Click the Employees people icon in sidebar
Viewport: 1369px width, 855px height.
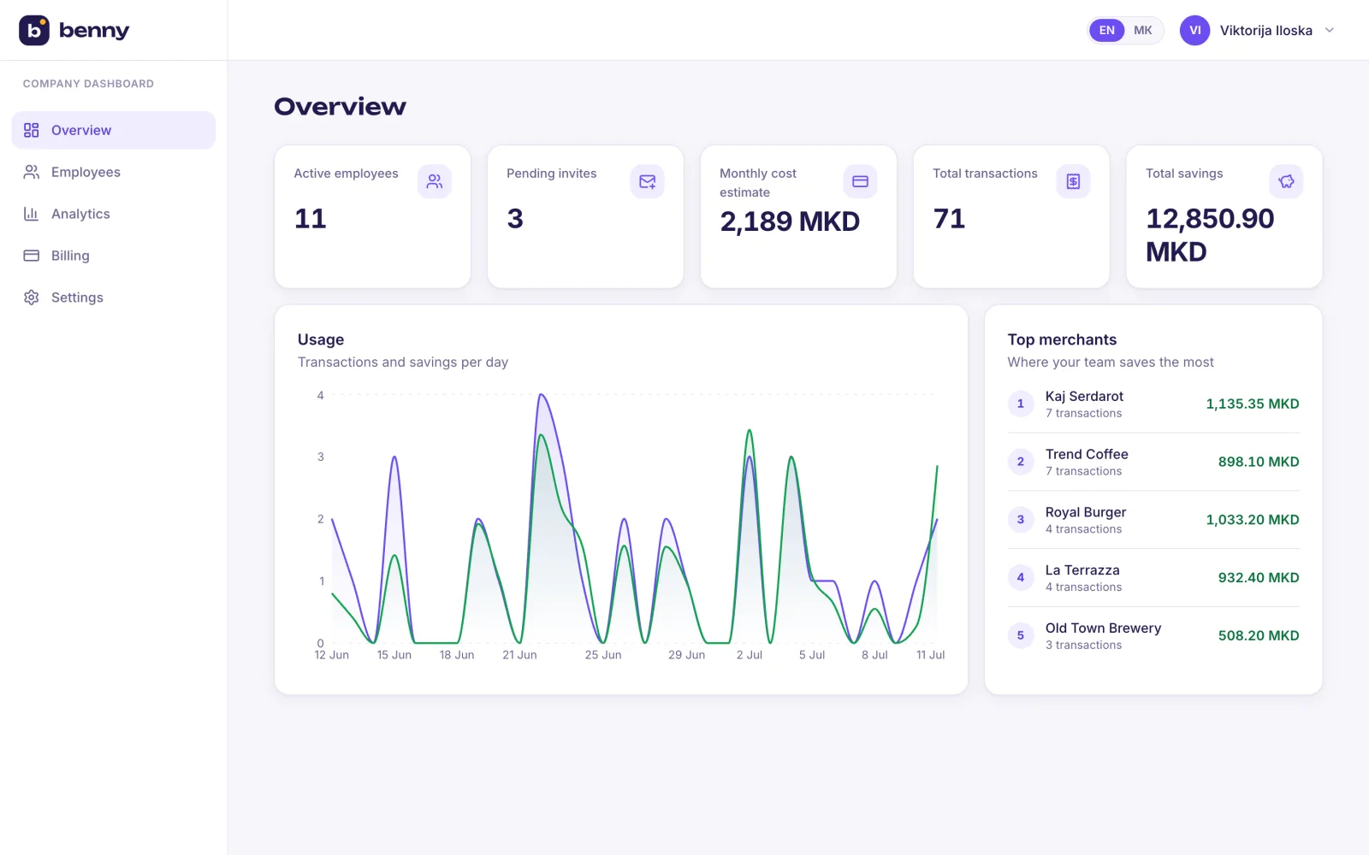click(x=32, y=172)
